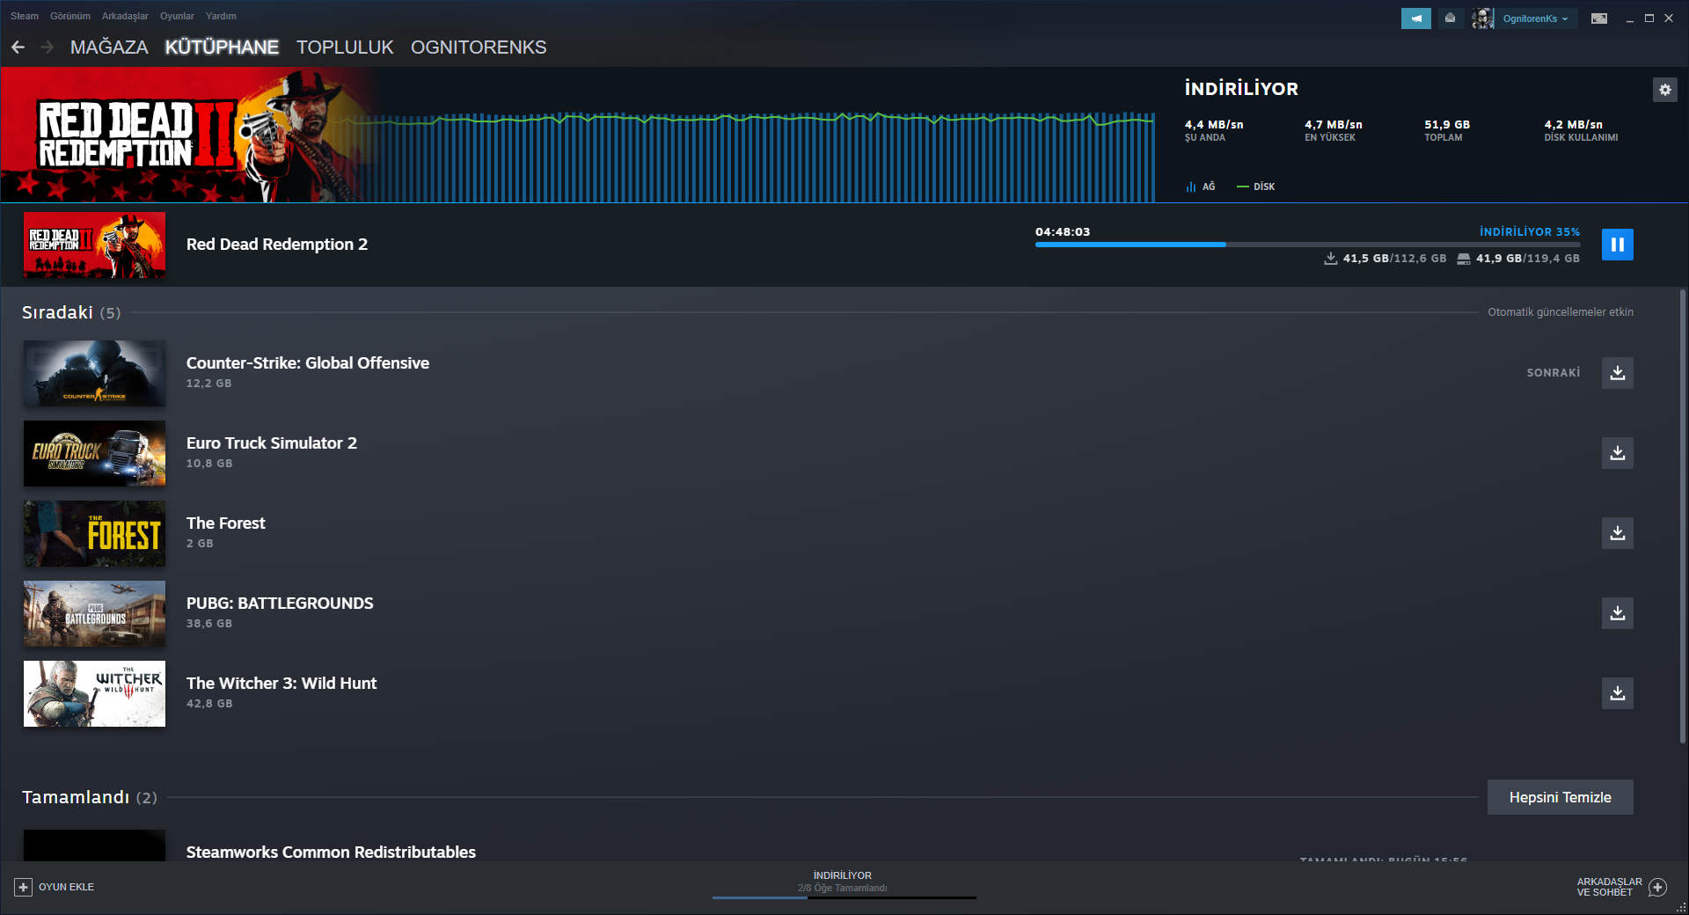Go back with the left arrow

pyautogui.click(x=18, y=48)
